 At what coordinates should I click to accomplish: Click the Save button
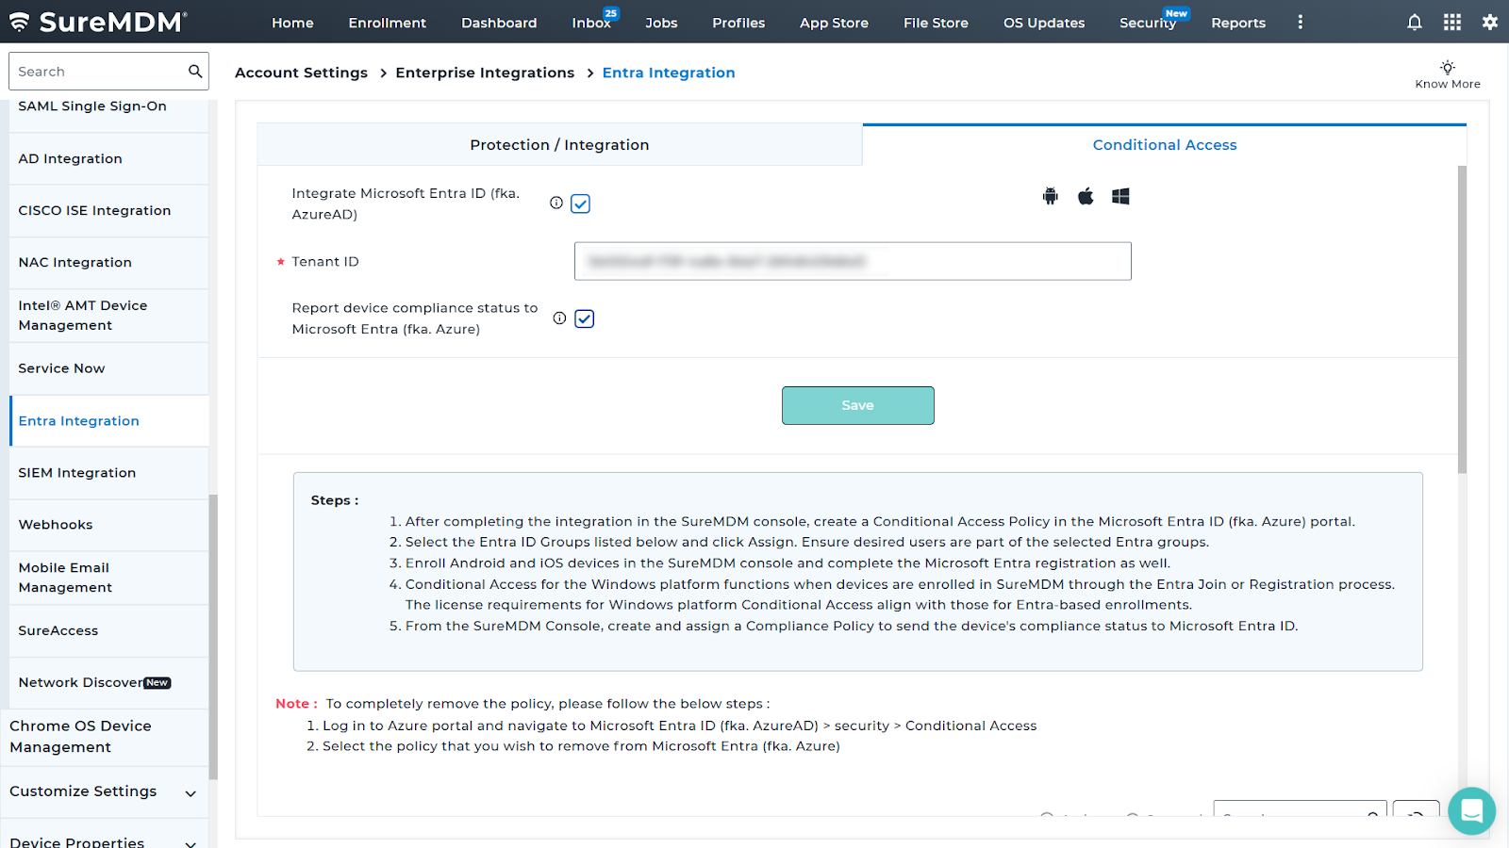(857, 405)
